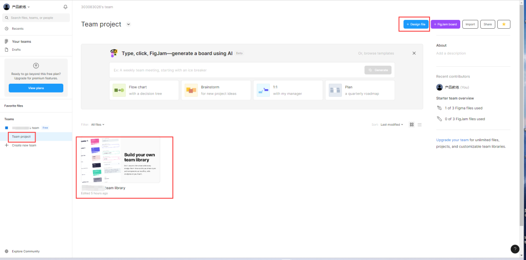Choose the 1:1 with my manager template
The width and height of the screenshot is (526, 260).
pos(288,90)
